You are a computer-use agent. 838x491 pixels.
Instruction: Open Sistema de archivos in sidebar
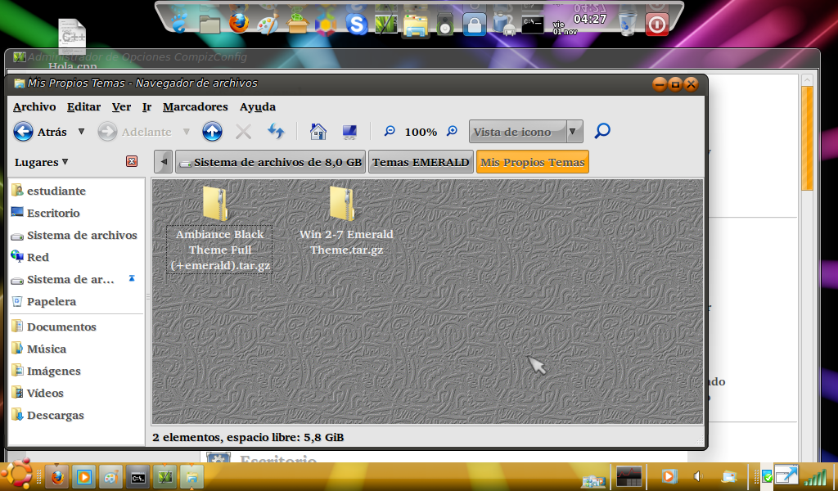click(x=76, y=235)
